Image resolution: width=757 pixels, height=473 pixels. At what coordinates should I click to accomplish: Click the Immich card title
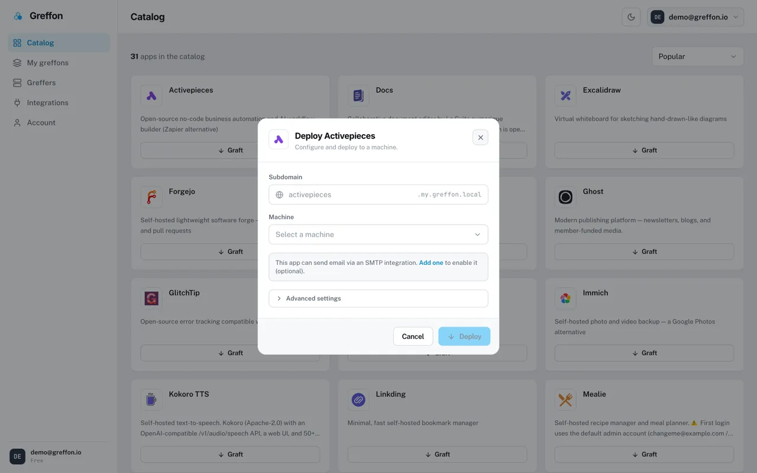[595, 293]
